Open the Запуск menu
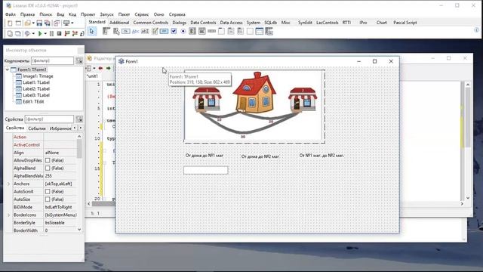Screen dimensions: 483x272 click(x=107, y=14)
